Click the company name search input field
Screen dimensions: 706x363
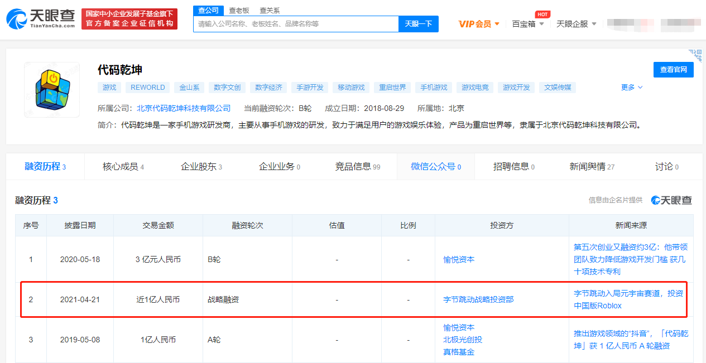pos(296,24)
